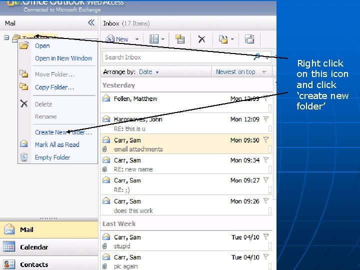The image size is (360, 270).
Task: Open the 'does this work' message
Action: click(x=186, y=205)
